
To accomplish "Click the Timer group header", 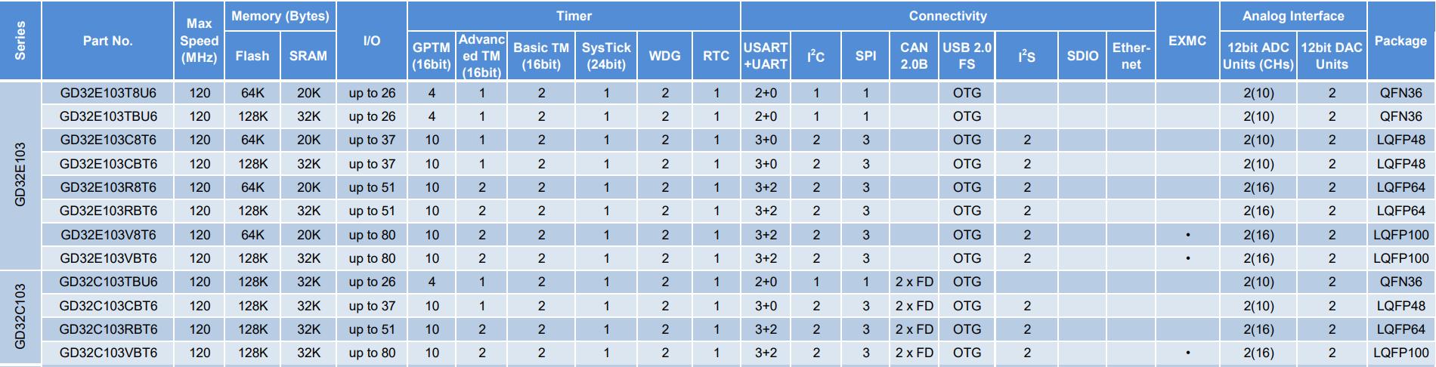I will coord(574,16).
